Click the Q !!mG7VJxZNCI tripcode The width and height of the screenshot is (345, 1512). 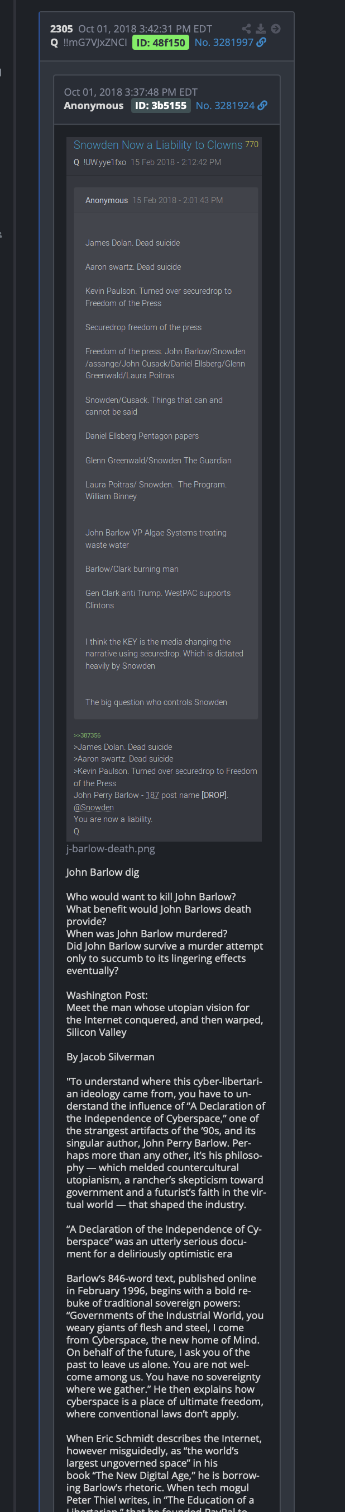88,43
